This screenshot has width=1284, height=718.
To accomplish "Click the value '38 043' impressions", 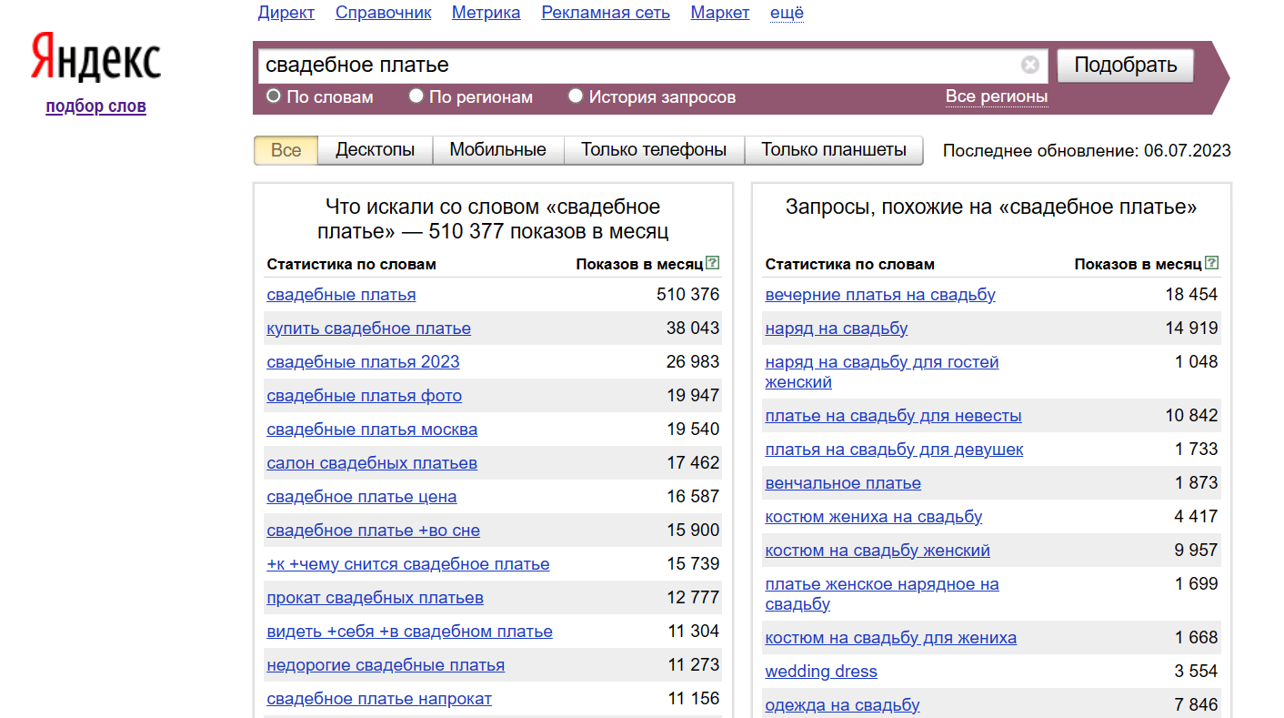I will [693, 329].
